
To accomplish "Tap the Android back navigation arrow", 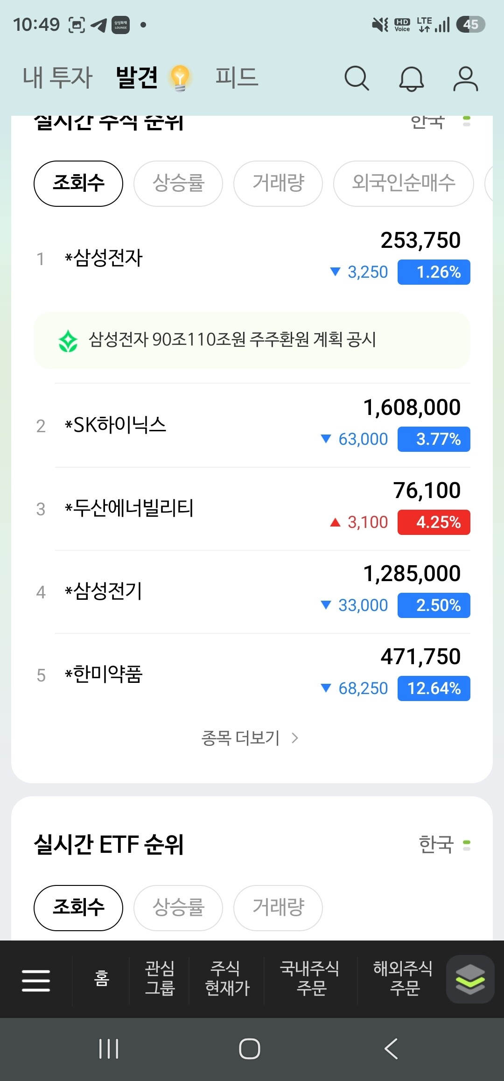I will 391,1049.
